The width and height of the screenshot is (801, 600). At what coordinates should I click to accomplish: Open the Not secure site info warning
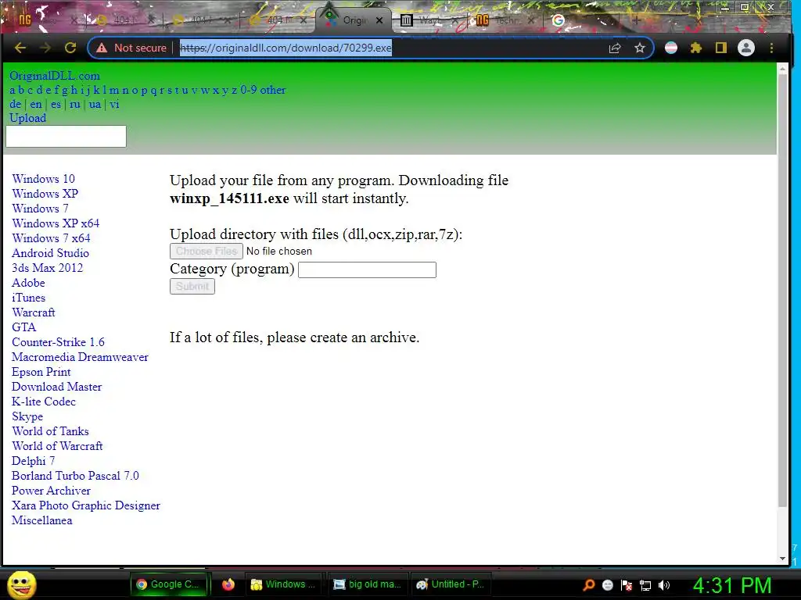131,48
